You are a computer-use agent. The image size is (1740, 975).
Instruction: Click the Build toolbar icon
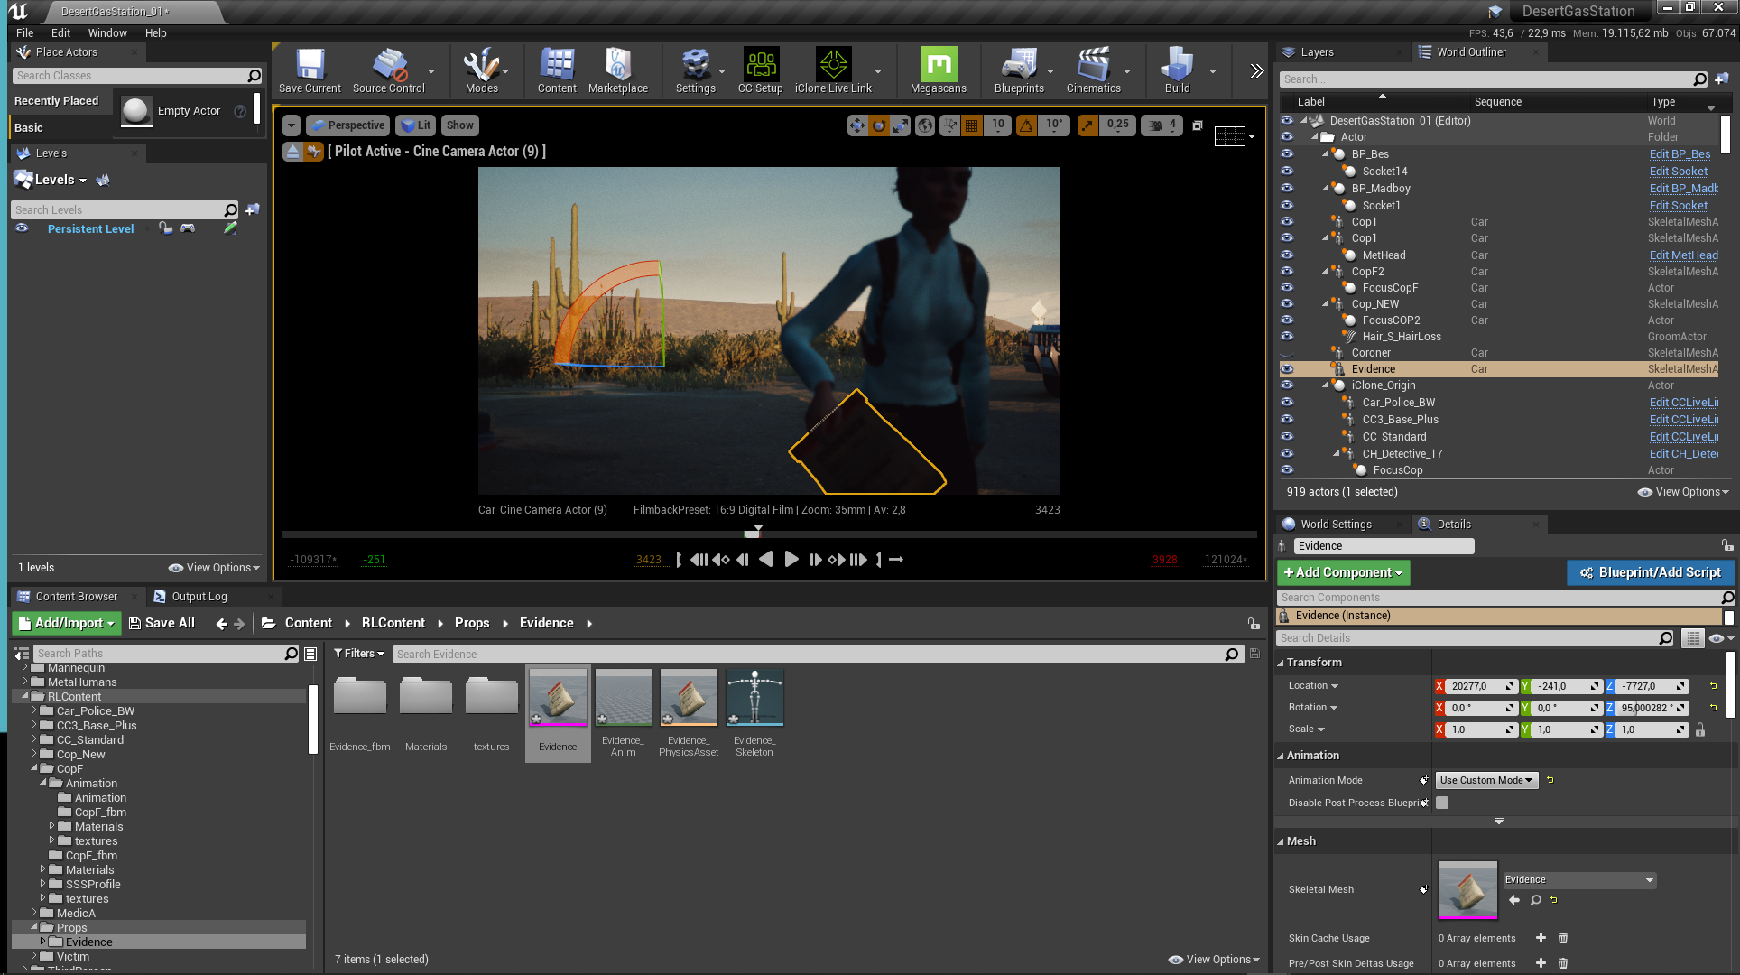click(x=1177, y=70)
